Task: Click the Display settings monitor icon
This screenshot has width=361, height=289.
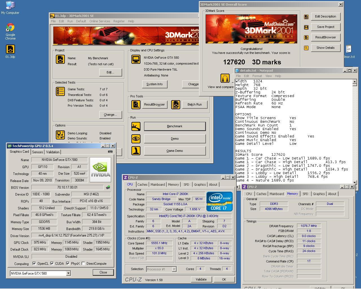Action: tap(136, 59)
